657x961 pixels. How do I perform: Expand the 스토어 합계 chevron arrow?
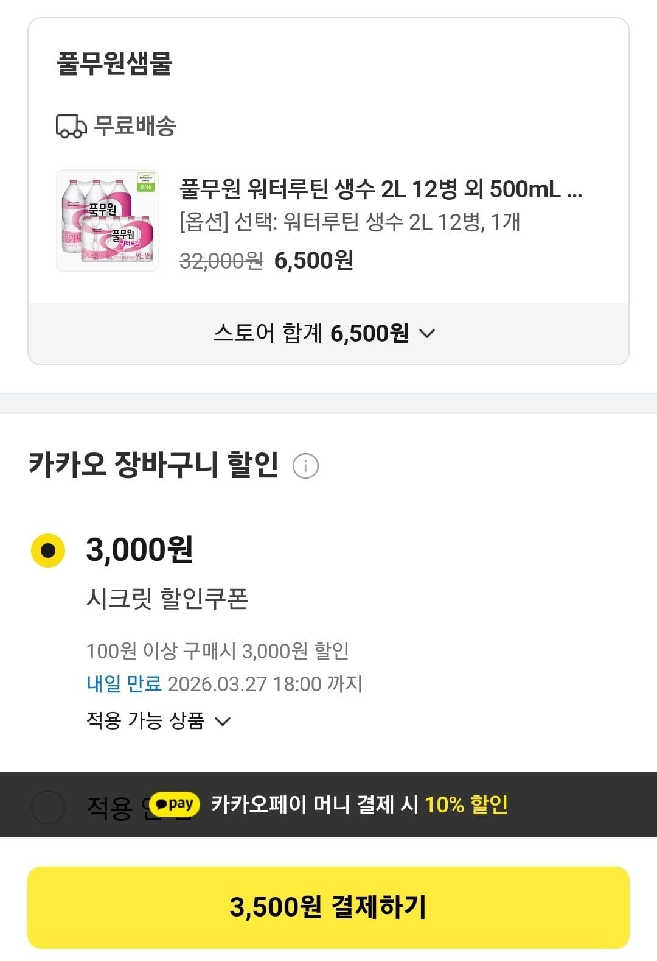pyautogui.click(x=428, y=334)
